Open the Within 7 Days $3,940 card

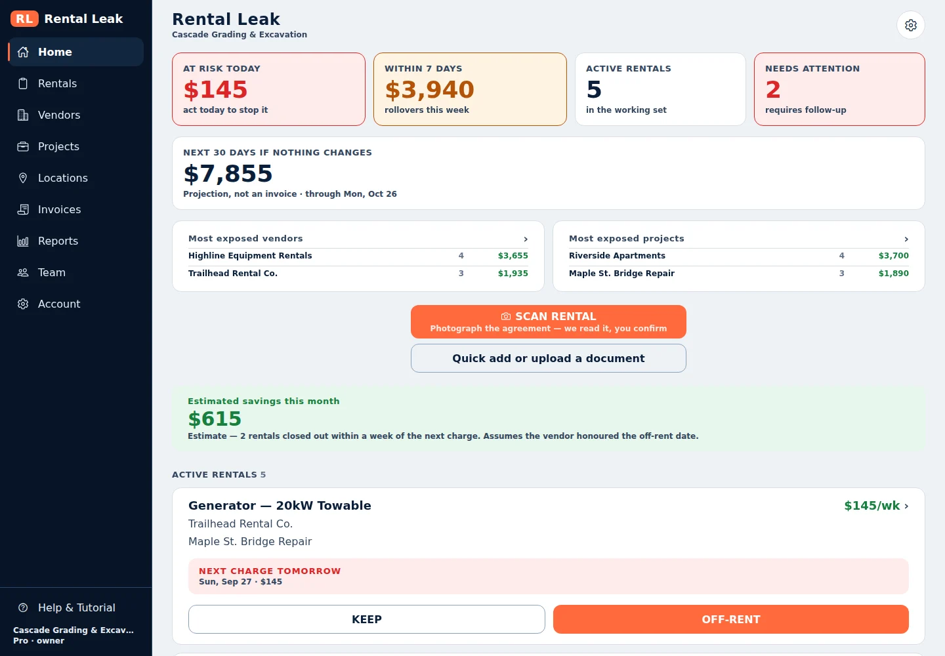(x=470, y=89)
